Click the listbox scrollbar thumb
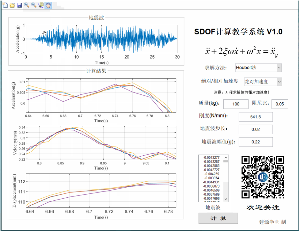This screenshot has height=232, width=300. point(226,162)
